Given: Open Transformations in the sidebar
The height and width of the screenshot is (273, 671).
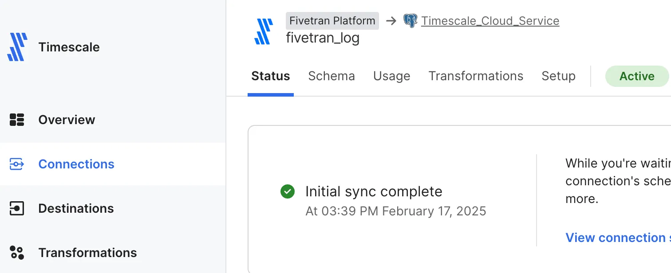Looking at the screenshot, I should [x=88, y=253].
